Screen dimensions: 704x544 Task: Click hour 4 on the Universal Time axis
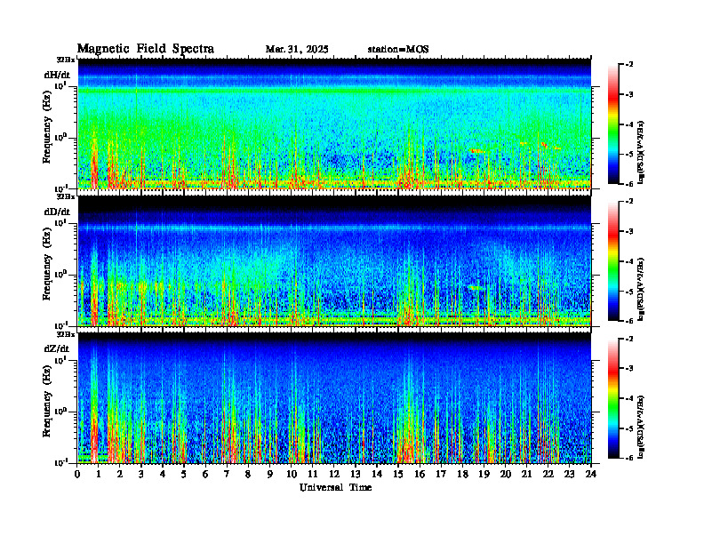pos(163,474)
